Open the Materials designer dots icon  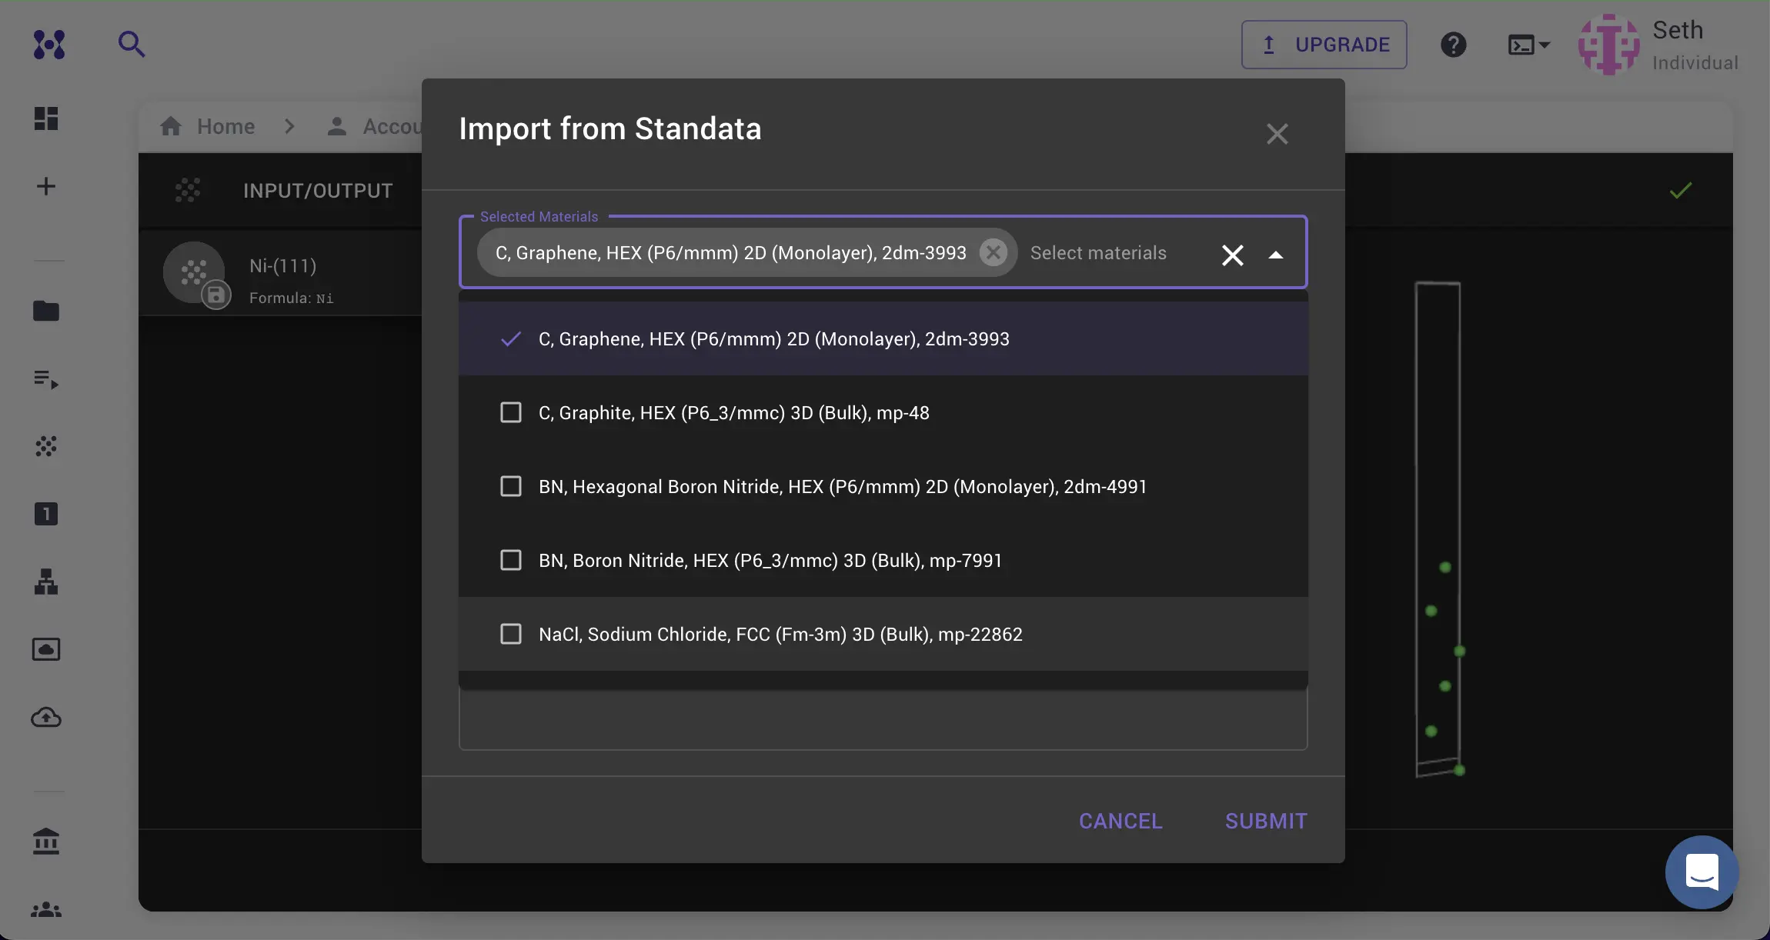pos(45,446)
